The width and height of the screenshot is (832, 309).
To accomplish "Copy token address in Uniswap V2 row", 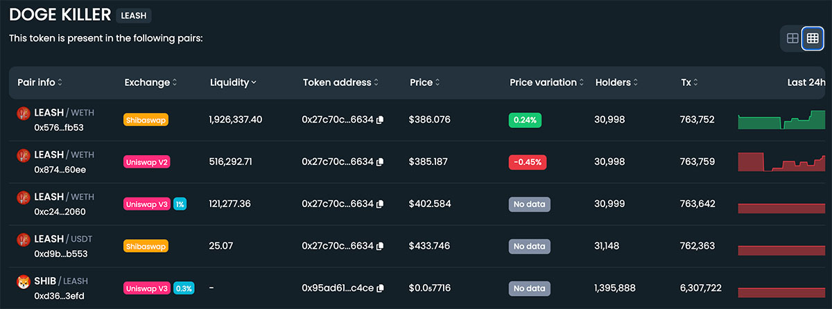I will pyautogui.click(x=380, y=162).
